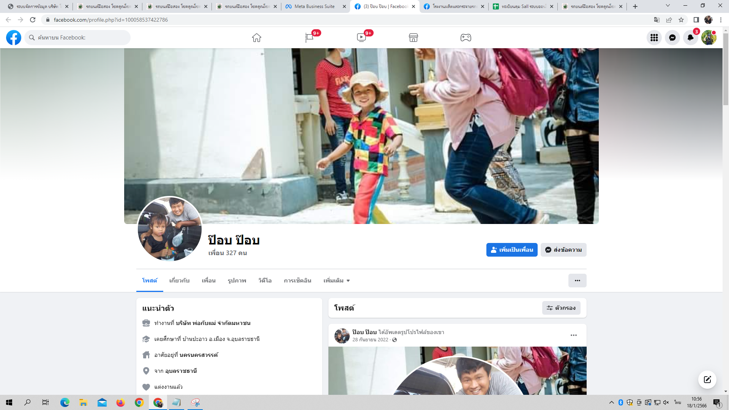This screenshot has height=410, width=729.
Task: Switch to the รูปภาพ tab
Action: pyautogui.click(x=237, y=281)
